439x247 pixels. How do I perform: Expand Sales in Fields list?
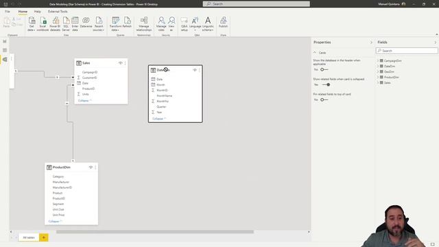378,82
